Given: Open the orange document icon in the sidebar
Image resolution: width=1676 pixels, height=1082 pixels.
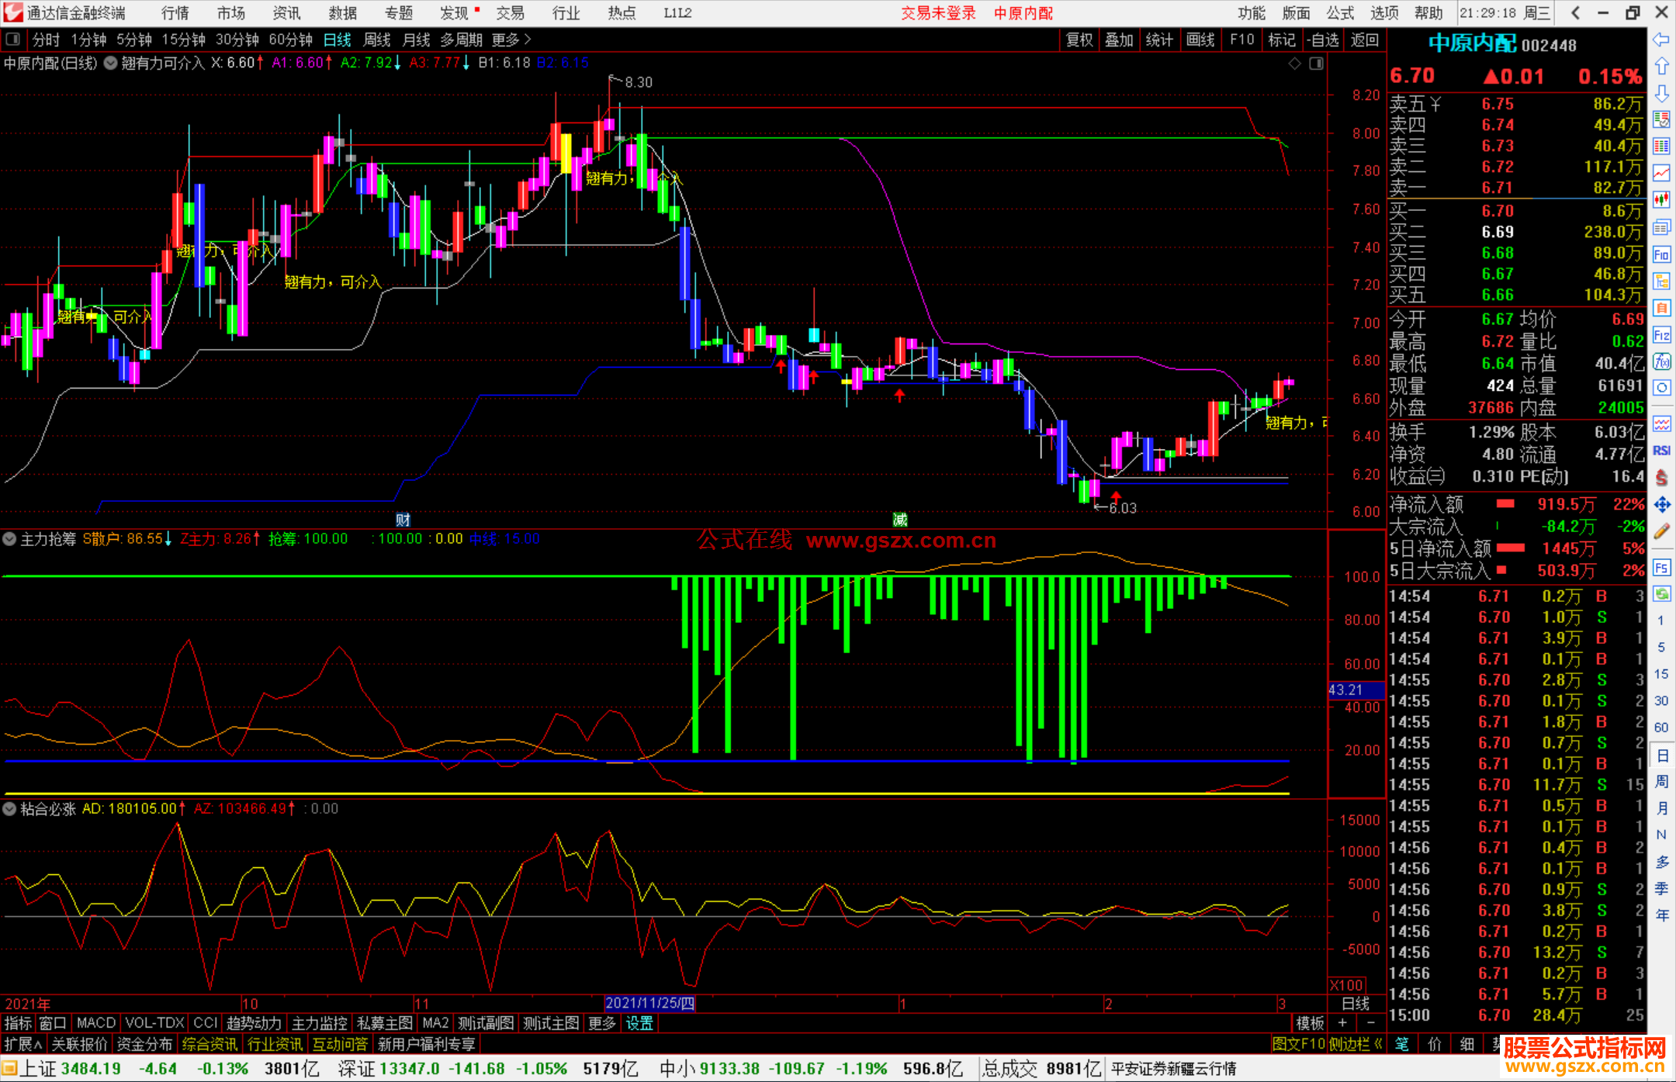Looking at the screenshot, I should point(1661,308).
